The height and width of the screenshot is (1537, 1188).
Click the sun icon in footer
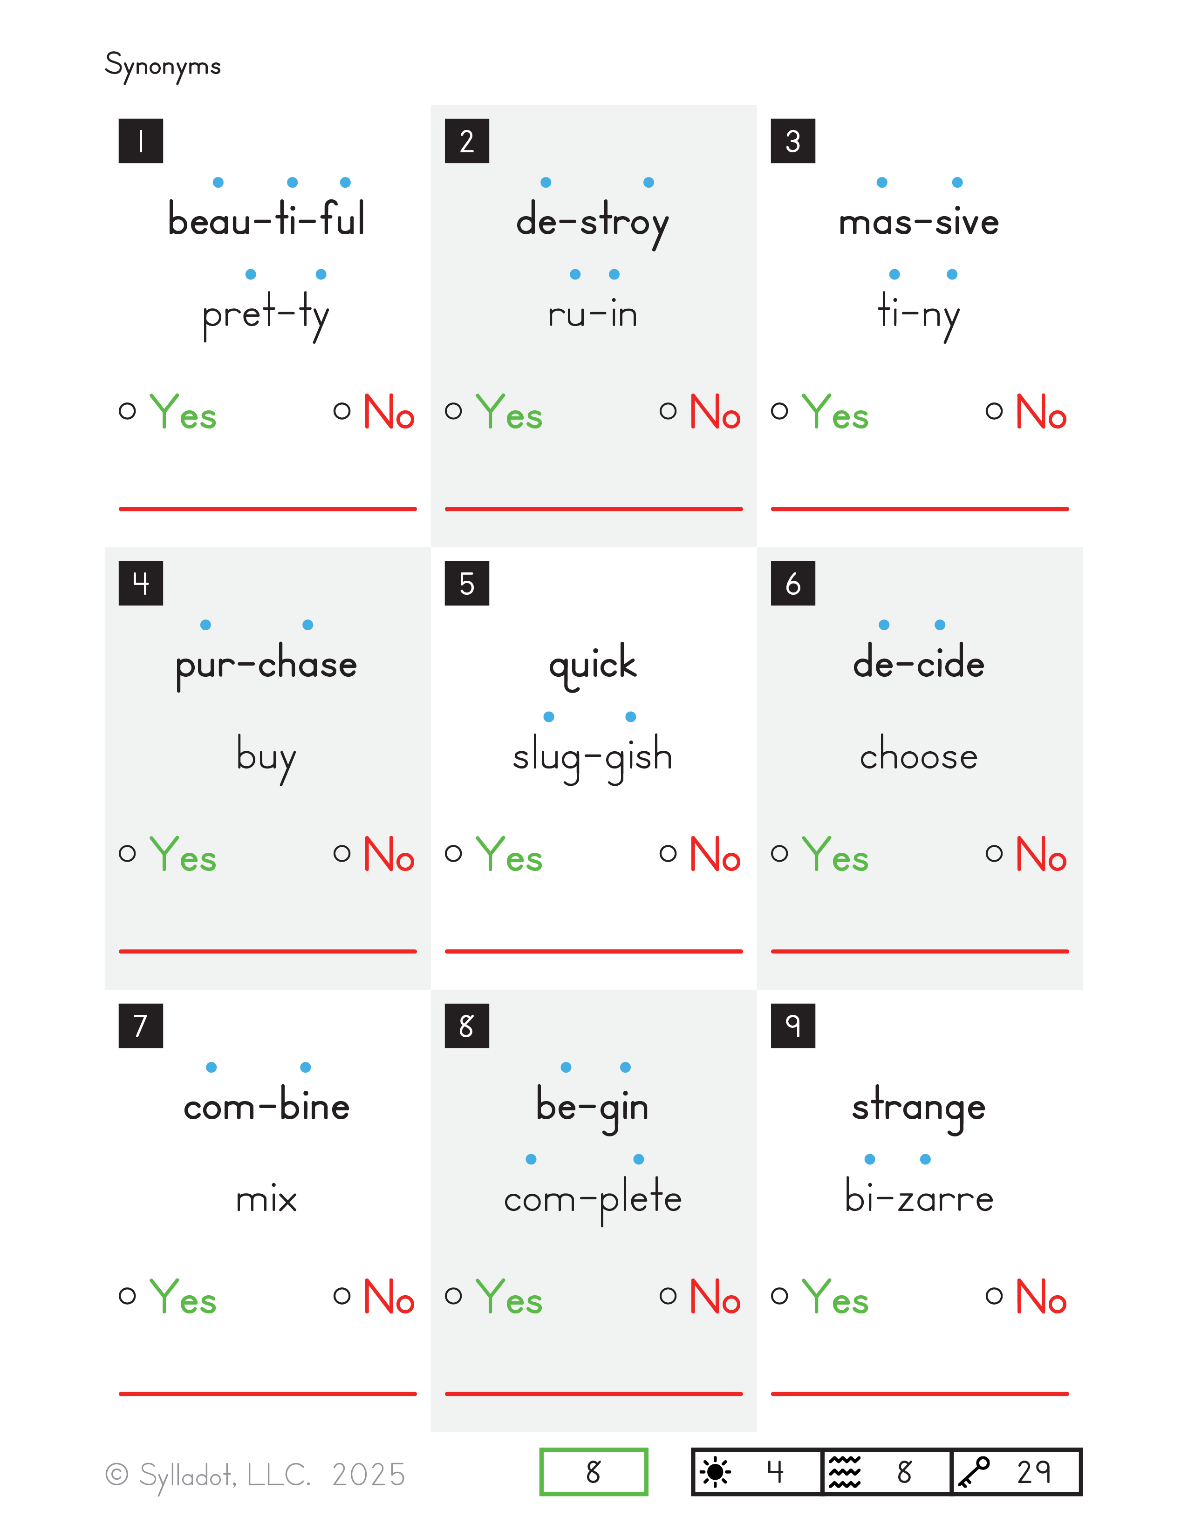[x=715, y=1471]
